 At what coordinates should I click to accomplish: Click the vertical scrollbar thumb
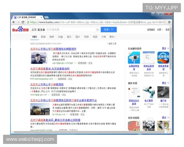pos(171,48)
